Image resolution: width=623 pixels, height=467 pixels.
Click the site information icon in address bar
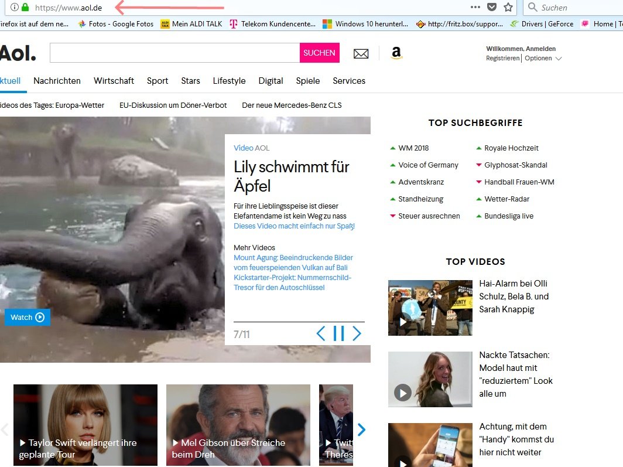pyautogui.click(x=15, y=7)
